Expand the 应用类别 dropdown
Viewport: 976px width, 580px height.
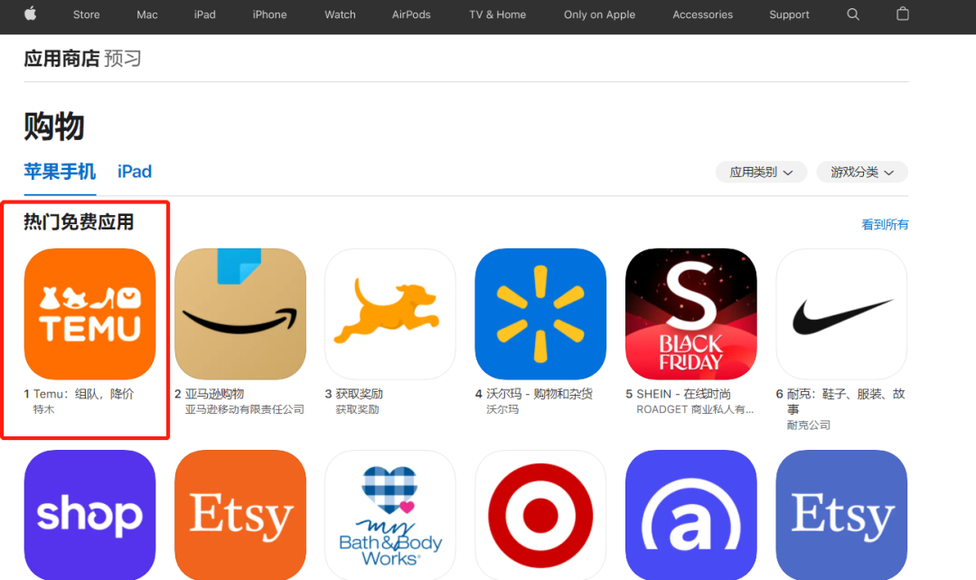761,172
